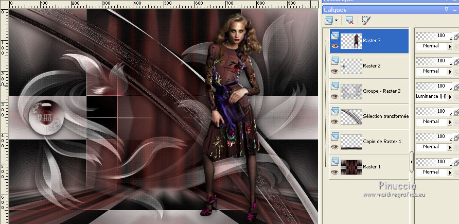
Task: Click Copie de Raster 1 type icon
Action: tap(335, 136)
